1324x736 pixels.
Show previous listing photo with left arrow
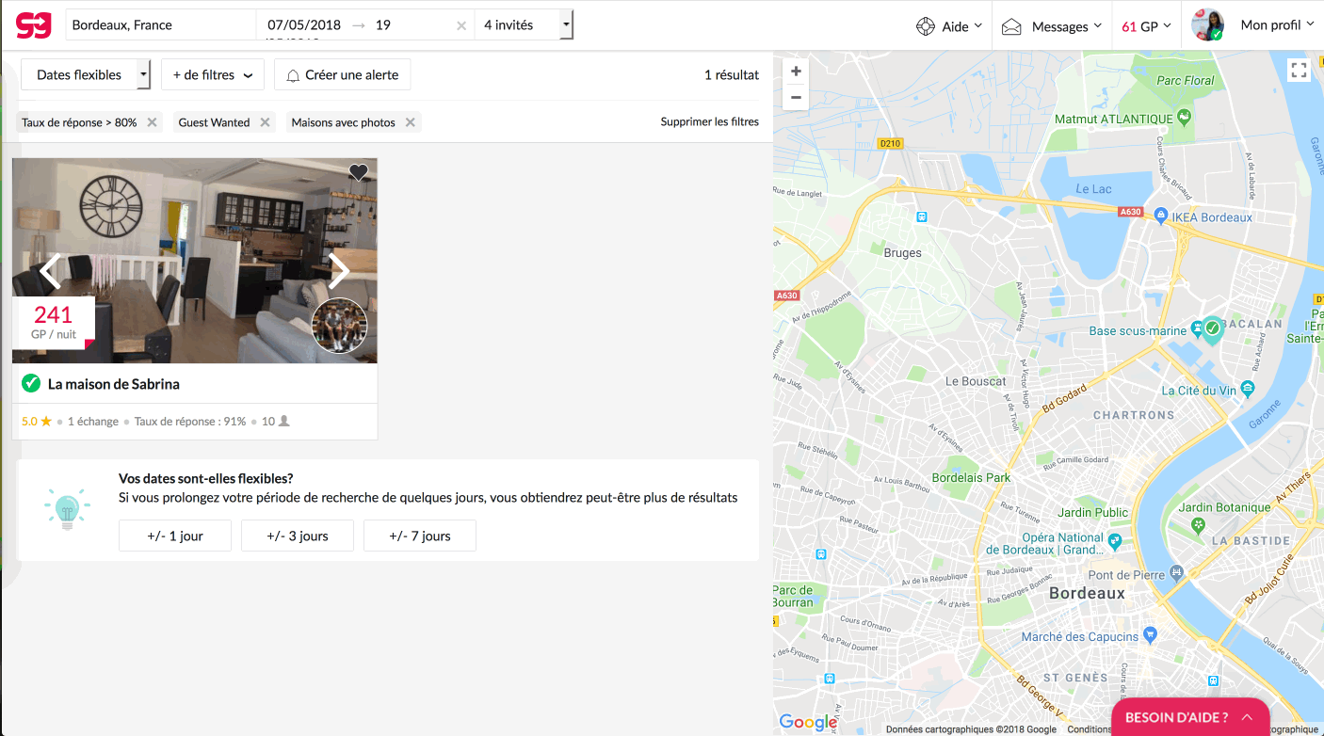tap(51, 270)
